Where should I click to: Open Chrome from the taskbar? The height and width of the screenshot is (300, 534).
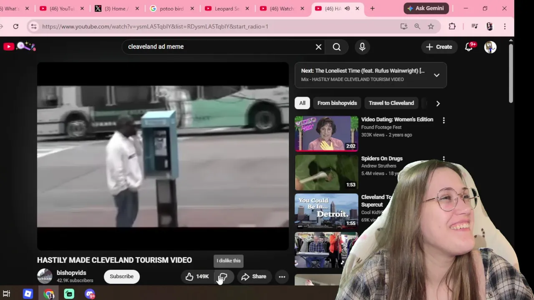pos(49,294)
